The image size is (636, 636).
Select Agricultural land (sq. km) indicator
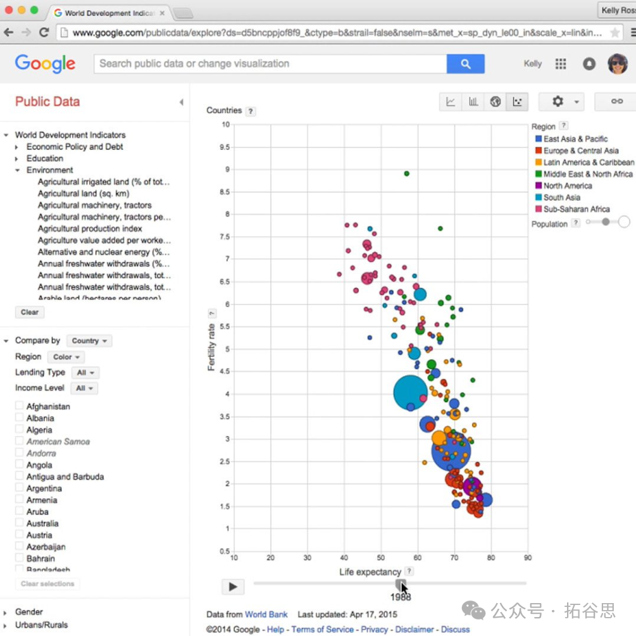(84, 194)
